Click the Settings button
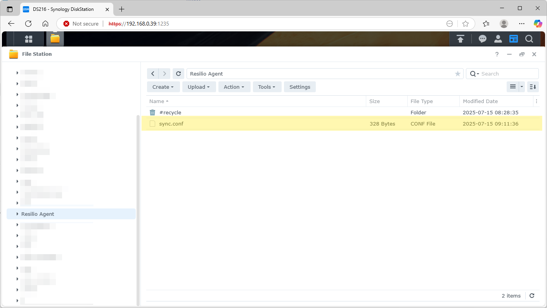This screenshot has width=547, height=308. pos(299,87)
